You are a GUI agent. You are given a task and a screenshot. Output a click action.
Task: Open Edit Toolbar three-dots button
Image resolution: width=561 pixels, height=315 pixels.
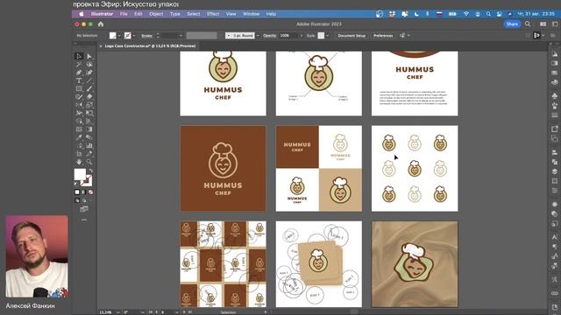click(84, 220)
